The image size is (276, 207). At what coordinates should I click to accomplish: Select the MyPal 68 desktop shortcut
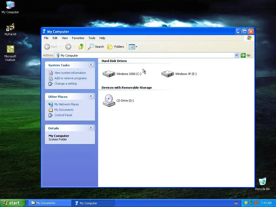click(x=11, y=30)
